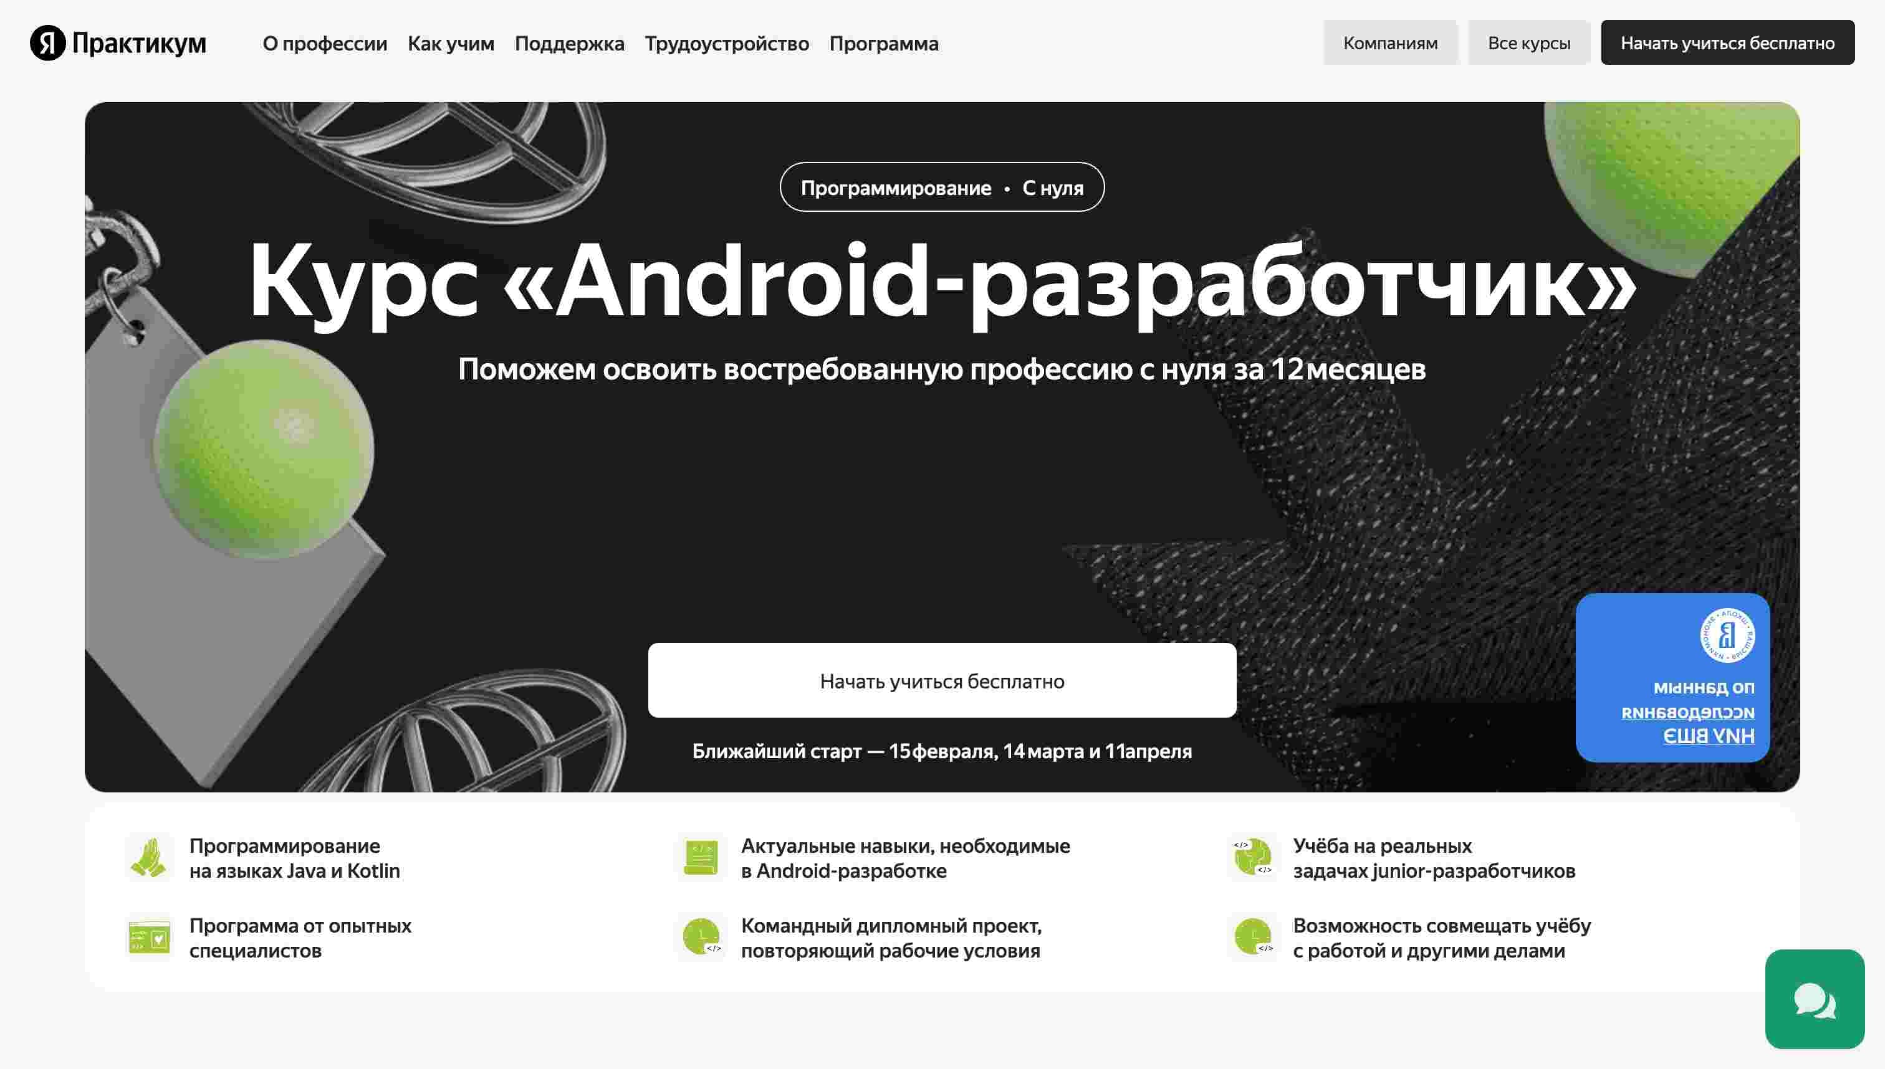Click the icon beside Командный дипломный проект
The width and height of the screenshot is (1885, 1069).
click(700, 938)
